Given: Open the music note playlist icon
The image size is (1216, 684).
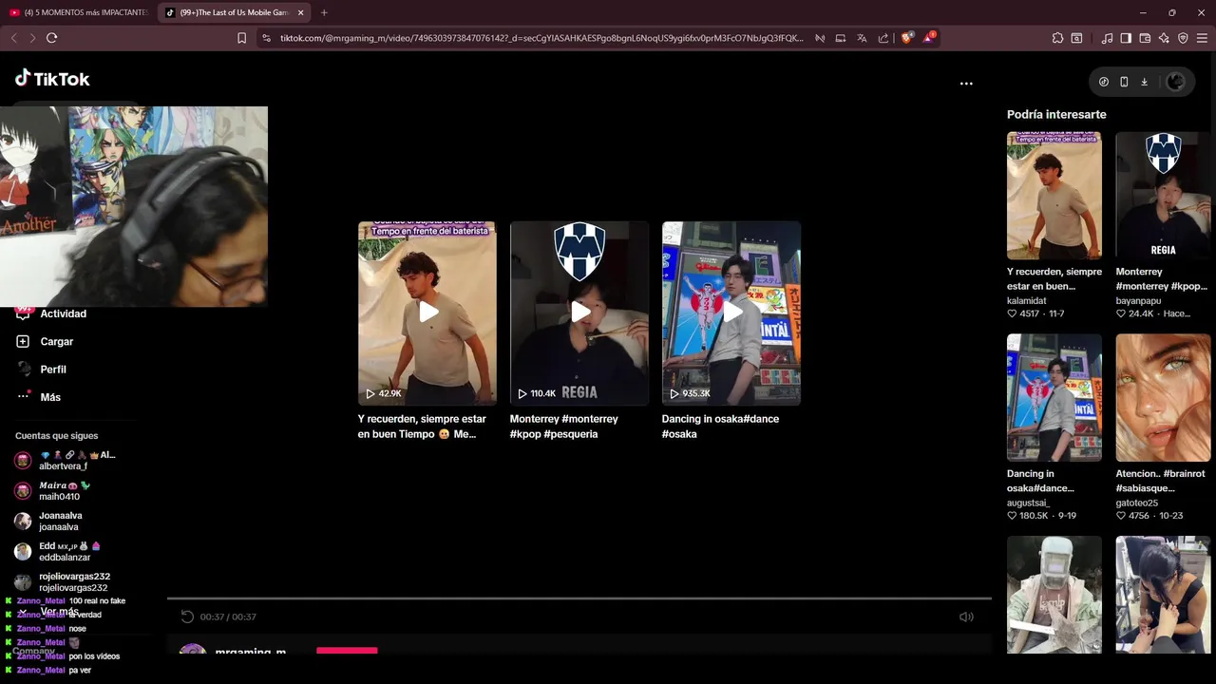Looking at the screenshot, I should [1107, 38].
